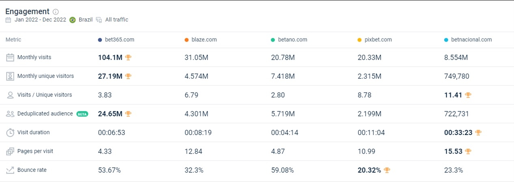Click the yellow pixbet.com color dot

tap(359, 40)
